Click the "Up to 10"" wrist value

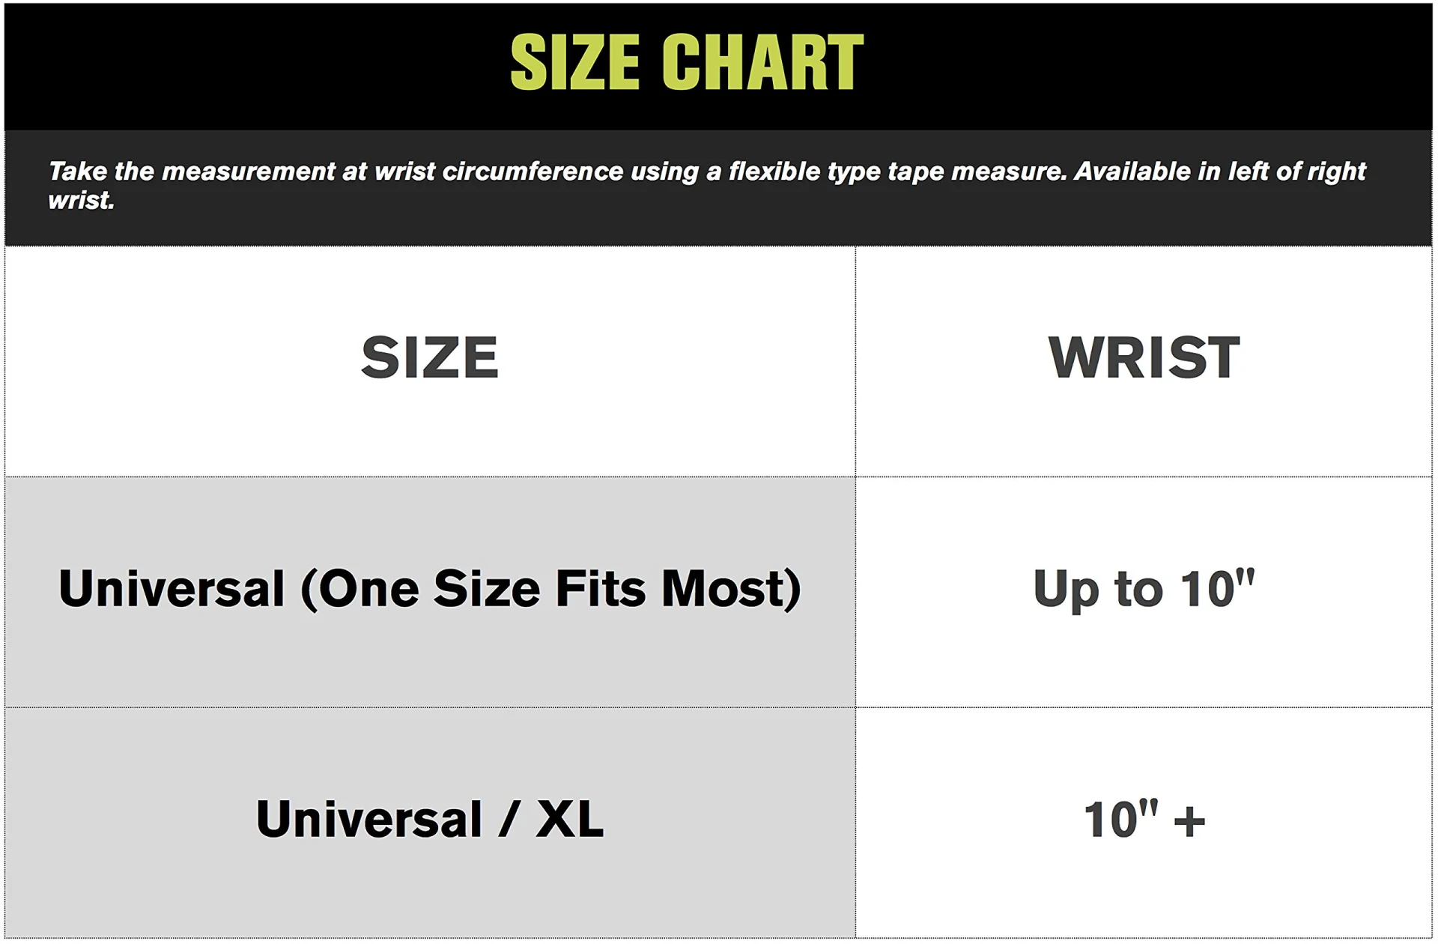pos(1144,589)
